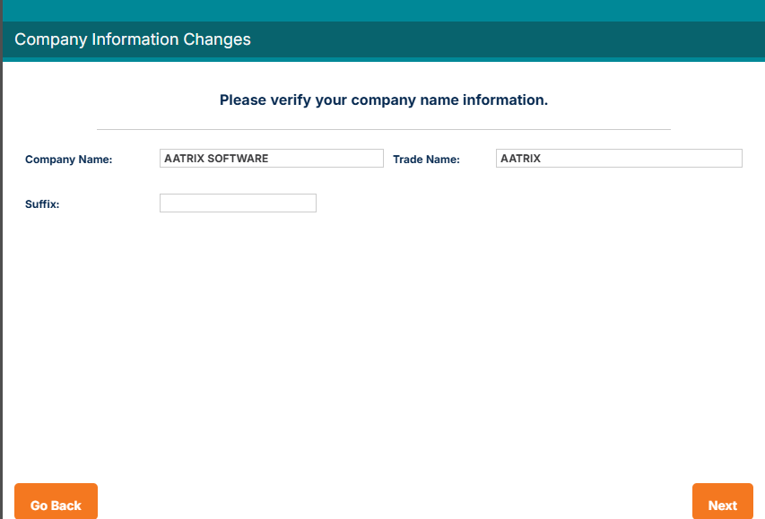The height and width of the screenshot is (519, 765).
Task: Focus the empty Suffix field
Action: 238,203
